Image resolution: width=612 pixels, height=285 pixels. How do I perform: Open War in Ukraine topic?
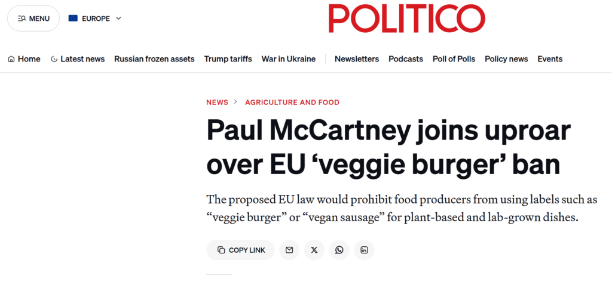pyautogui.click(x=288, y=59)
